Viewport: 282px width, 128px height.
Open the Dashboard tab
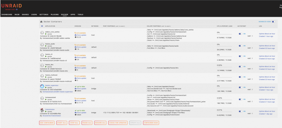click(7, 15)
